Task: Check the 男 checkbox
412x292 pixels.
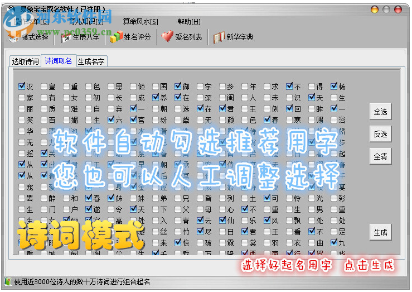Action: click(x=312, y=209)
